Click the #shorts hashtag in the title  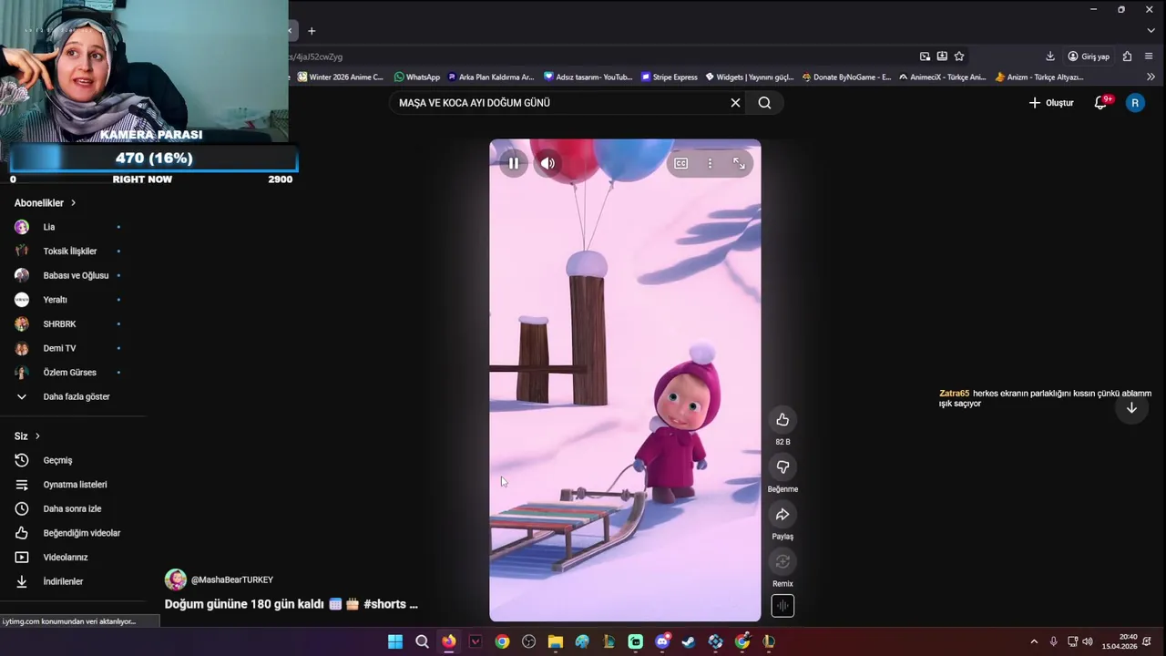pyautogui.click(x=384, y=604)
